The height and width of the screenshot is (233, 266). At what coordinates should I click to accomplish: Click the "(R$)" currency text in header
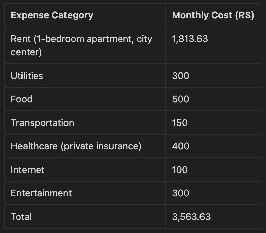245,15
